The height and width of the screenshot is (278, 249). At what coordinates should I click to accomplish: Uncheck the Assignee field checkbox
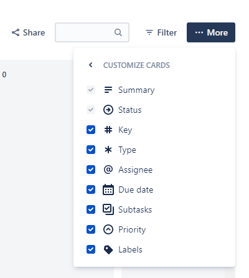[x=91, y=170]
